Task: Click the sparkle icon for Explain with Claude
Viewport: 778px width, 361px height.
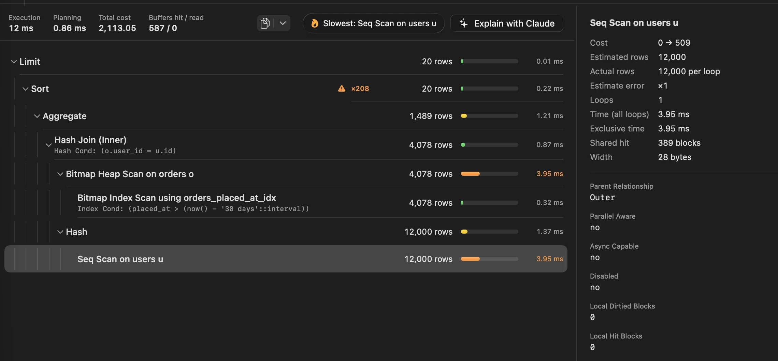Action: coord(464,23)
